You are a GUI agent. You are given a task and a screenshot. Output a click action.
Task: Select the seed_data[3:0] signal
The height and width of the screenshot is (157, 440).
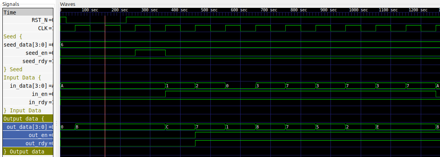[28, 45]
